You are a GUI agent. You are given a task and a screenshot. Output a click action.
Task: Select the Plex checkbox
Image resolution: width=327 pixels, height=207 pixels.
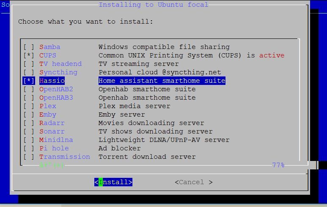[29, 106]
